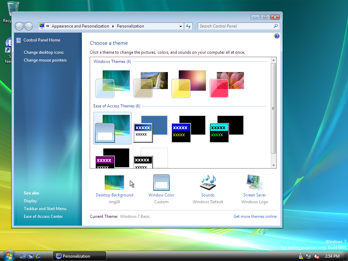Click the Control Panel icon in address bar
Screen dimensions: 348x261
coord(42,26)
